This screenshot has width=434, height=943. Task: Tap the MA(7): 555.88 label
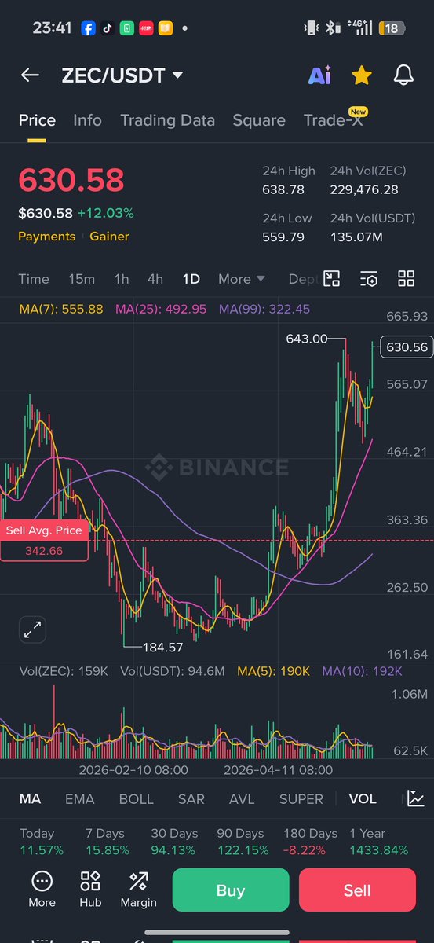[x=60, y=309]
